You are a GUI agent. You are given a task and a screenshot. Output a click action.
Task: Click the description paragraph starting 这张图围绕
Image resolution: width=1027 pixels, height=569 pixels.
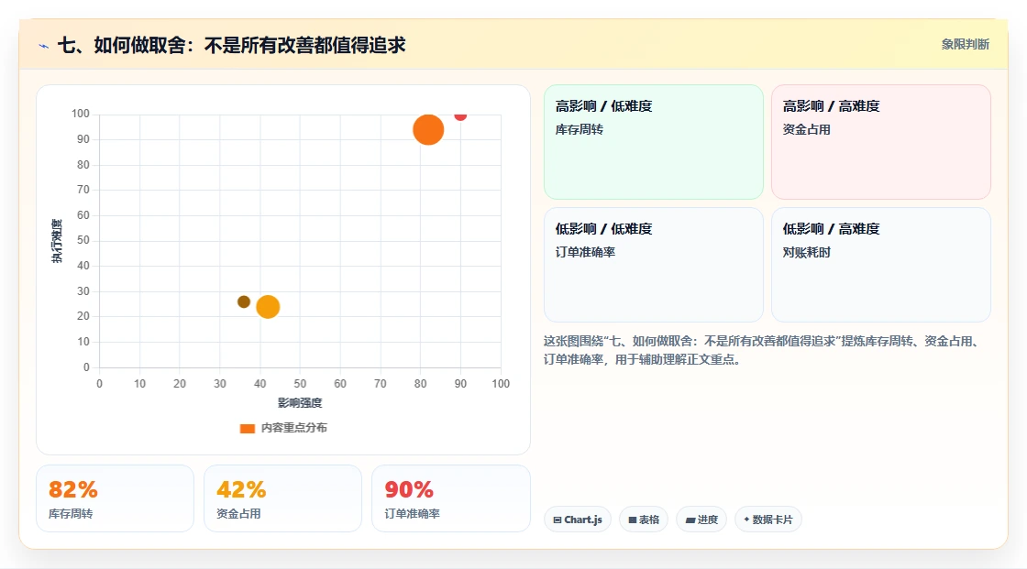[x=762, y=350]
